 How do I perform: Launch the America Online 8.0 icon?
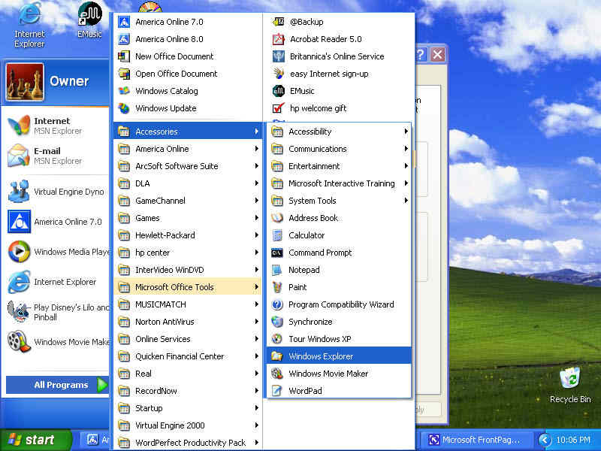[x=124, y=39]
